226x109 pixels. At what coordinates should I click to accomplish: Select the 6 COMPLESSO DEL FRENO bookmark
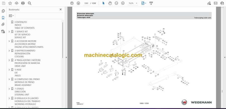pos(27,82)
